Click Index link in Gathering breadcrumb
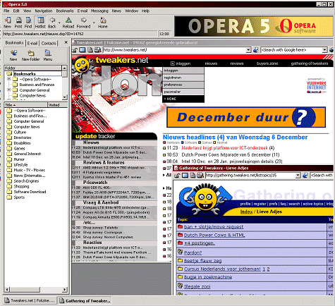This screenshot has height=306, width=335. point(246,212)
